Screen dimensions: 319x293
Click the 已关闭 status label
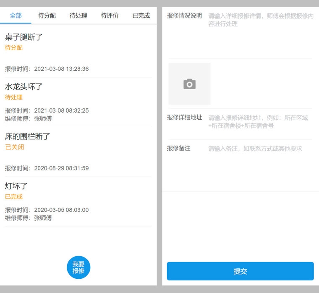pos(14,147)
